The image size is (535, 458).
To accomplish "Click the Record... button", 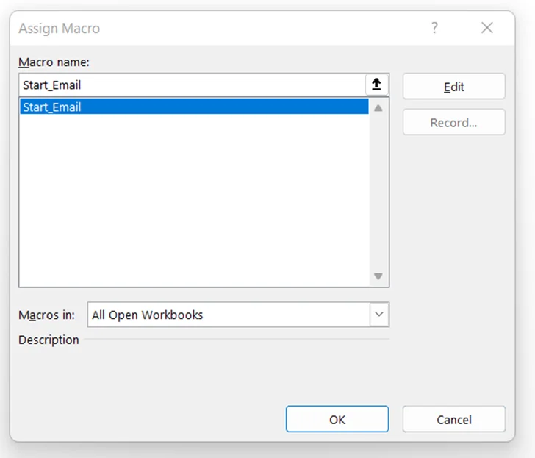I will click(x=453, y=123).
